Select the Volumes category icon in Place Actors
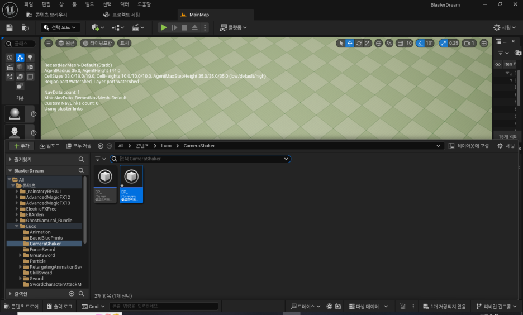The width and height of the screenshot is (523, 315). tap(30, 77)
